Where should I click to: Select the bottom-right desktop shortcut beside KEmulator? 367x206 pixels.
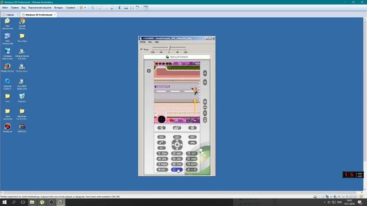[x=22, y=128]
